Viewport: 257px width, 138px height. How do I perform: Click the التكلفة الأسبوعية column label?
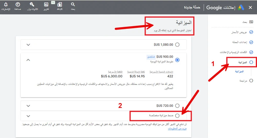(x=115, y=72)
